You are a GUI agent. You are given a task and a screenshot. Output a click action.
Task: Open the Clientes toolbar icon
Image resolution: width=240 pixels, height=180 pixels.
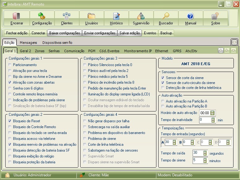[67, 16]
